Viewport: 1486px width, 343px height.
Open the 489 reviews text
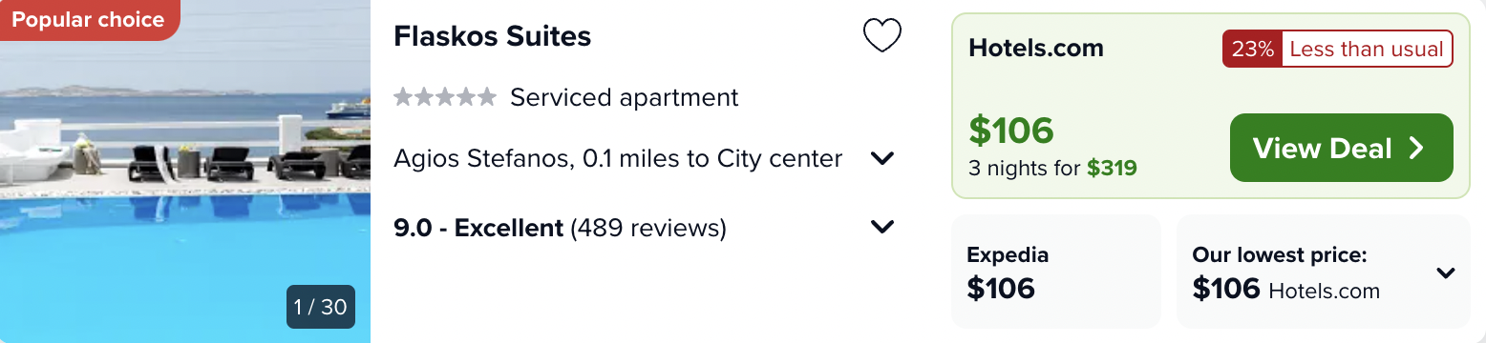(x=648, y=228)
